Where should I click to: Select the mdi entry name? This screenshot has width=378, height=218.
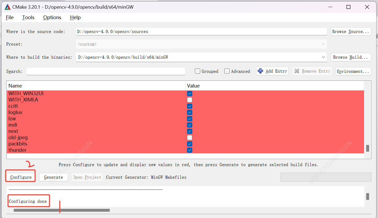coord(13,125)
